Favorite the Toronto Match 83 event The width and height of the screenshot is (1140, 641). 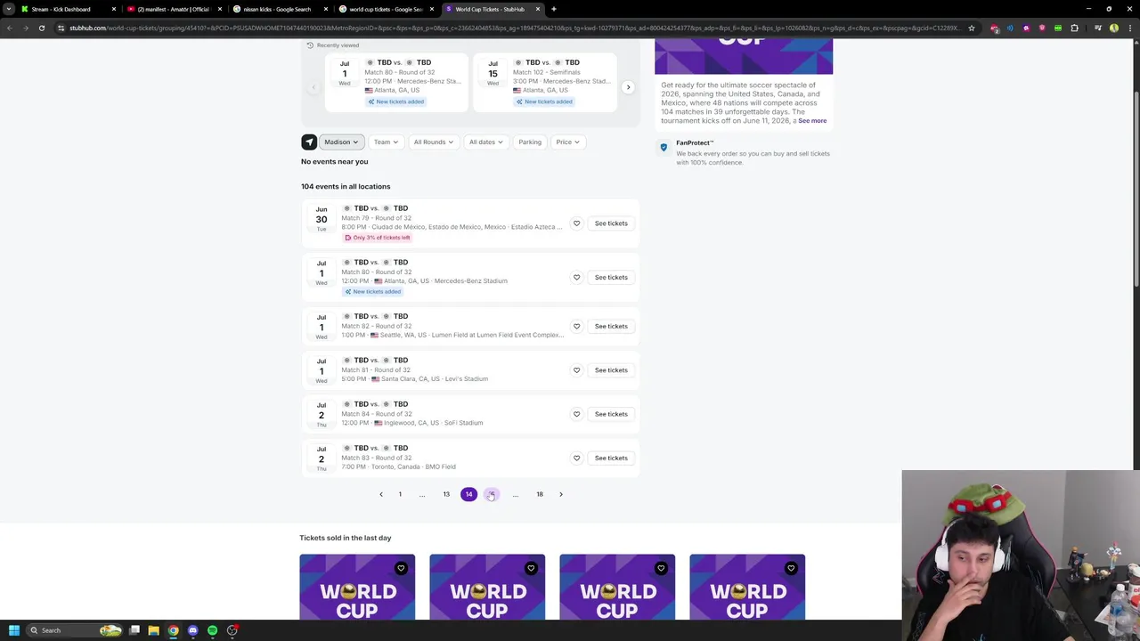pyautogui.click(x=576, y=458)
